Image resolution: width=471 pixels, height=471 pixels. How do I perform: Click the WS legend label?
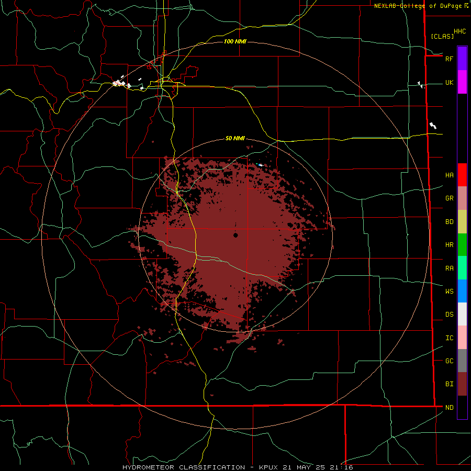449,291
